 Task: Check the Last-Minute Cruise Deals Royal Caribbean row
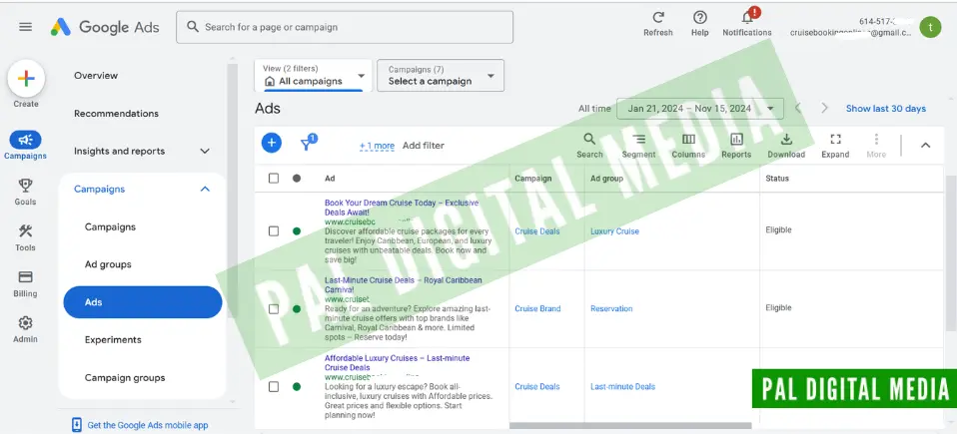274,309
